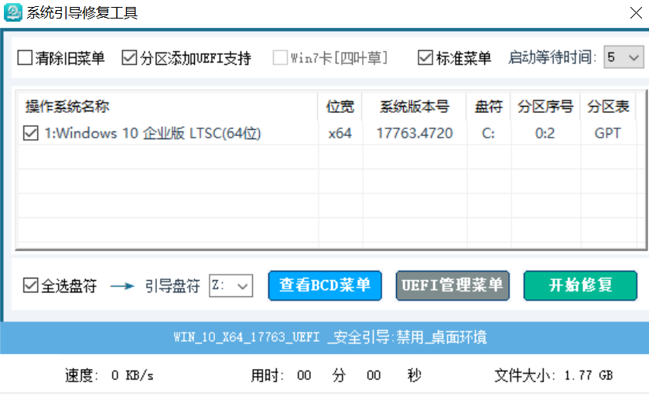Click the 系统版本号 column header
649x396 pixels.
tap(415, 107)
